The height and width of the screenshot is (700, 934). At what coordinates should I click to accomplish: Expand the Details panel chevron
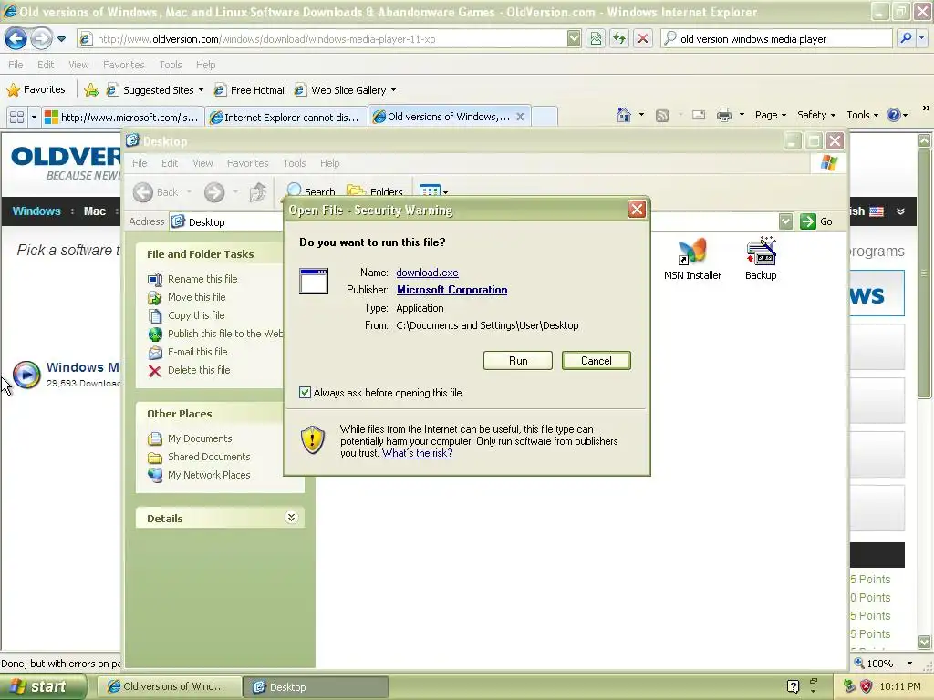tap(291, 518)
